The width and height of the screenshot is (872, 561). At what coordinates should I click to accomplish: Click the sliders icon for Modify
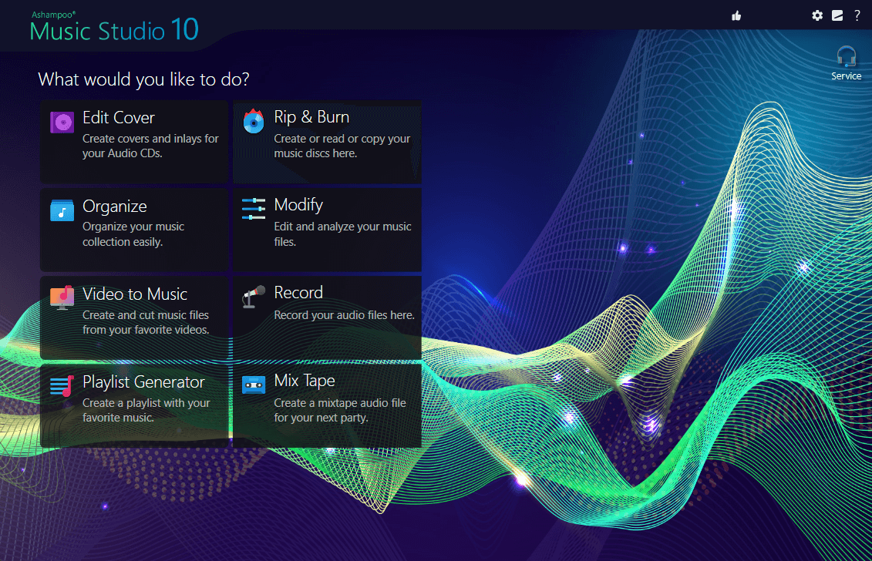pyautogui.click(x=254, y=209)
